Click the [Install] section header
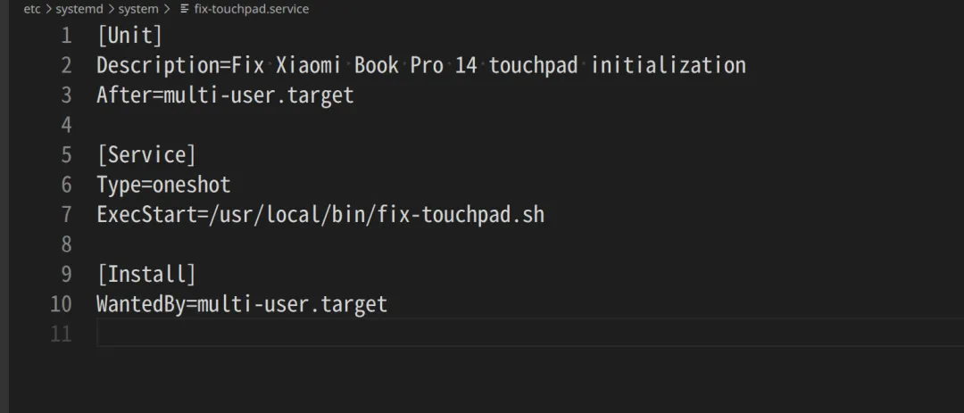The height and width of the screenshot is (413, 964). click(x=146, y=274)
